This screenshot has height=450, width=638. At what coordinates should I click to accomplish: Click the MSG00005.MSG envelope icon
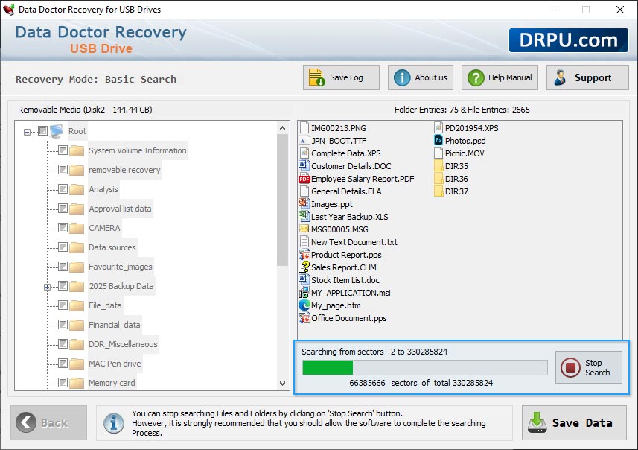point(304,229)
